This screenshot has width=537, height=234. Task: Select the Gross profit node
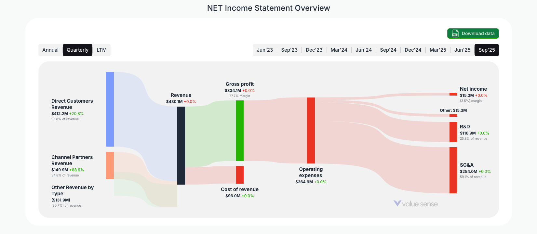240,130
